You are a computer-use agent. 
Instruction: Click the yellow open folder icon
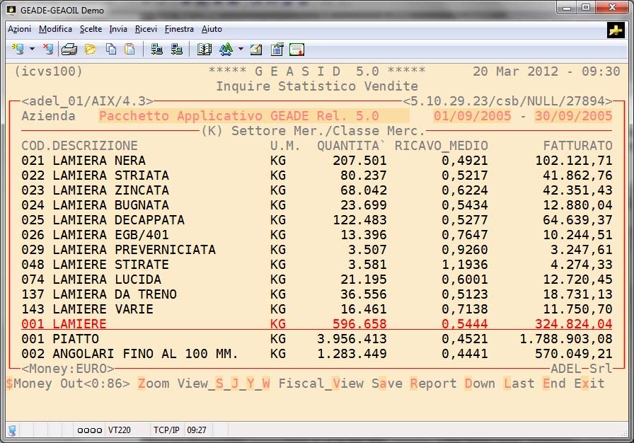pos(90,50)
